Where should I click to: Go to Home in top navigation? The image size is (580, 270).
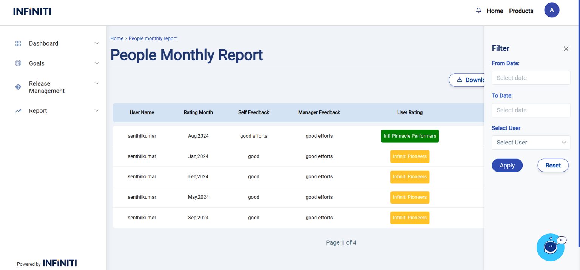point(495,11)
